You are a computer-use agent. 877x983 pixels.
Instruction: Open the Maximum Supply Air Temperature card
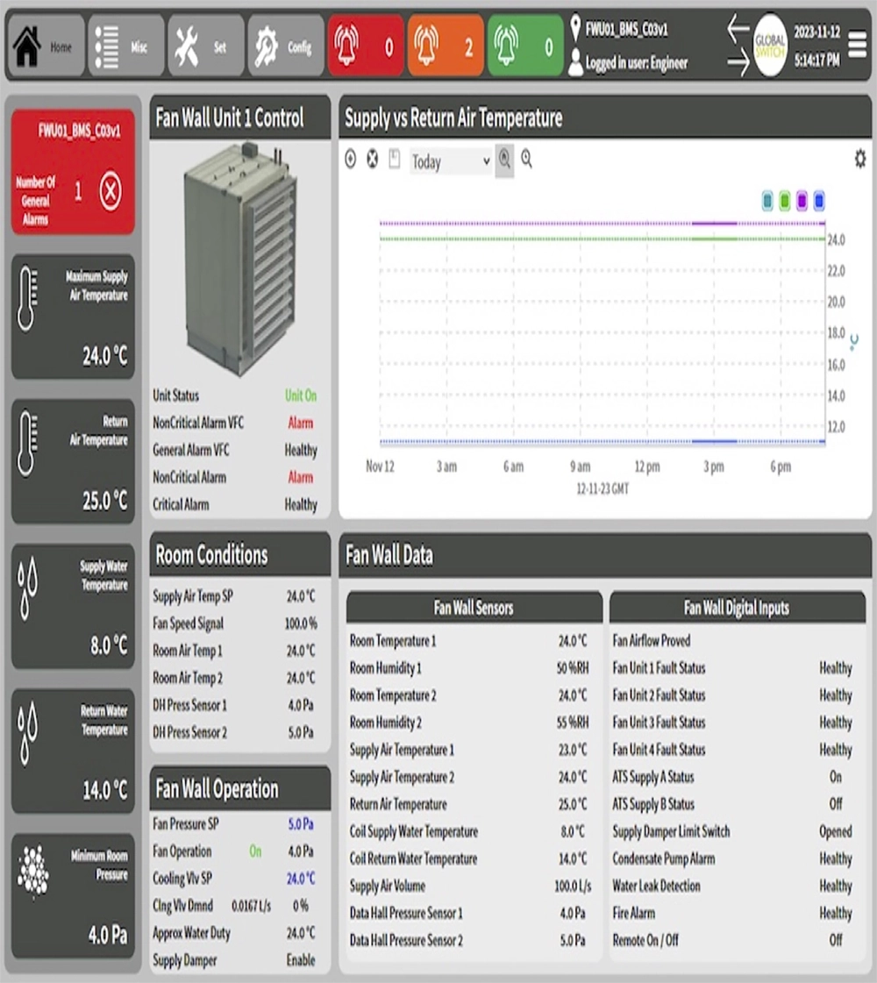(x=74, y=317)
